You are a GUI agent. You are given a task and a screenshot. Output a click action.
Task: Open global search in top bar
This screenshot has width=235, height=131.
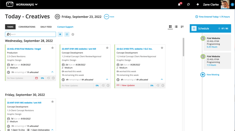pyautogui.click(x=188, y=5)
